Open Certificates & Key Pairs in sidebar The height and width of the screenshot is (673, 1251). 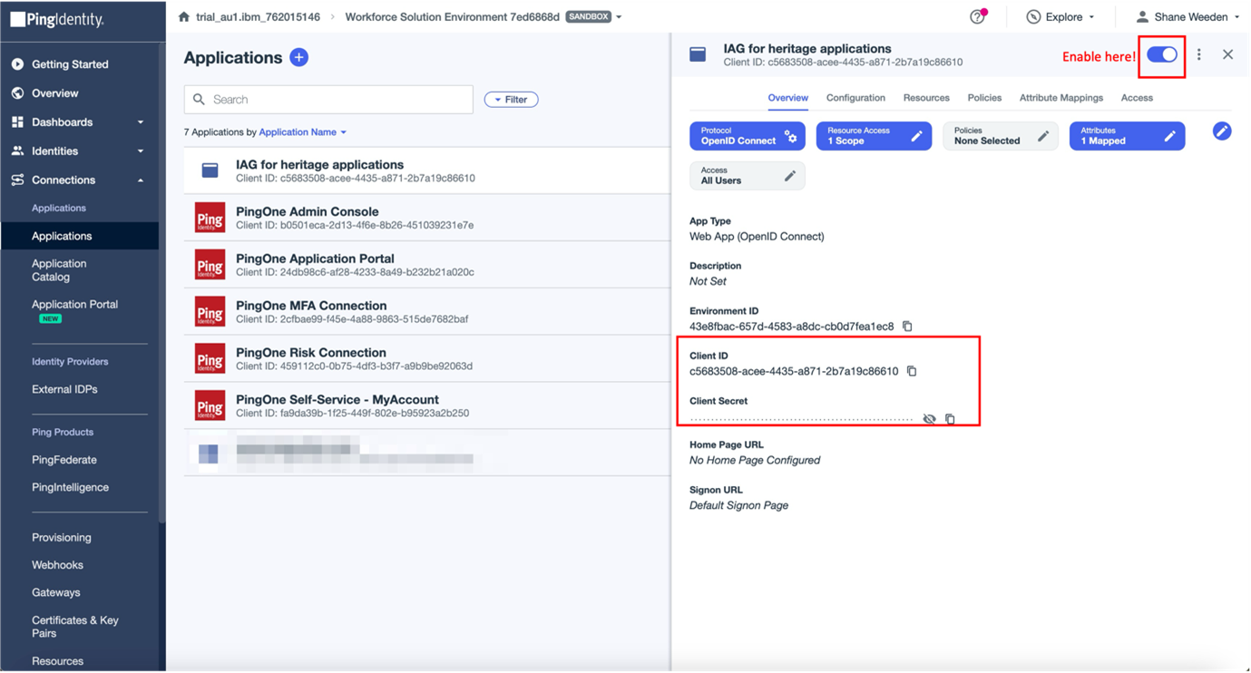[x=75, y=627]
